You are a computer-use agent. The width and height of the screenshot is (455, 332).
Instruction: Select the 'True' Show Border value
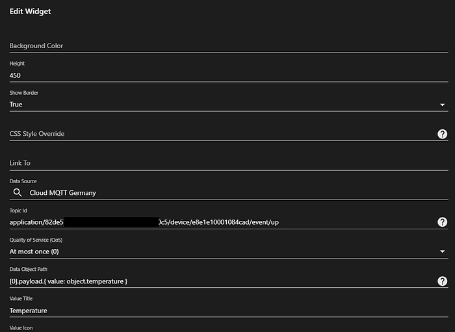16,105
